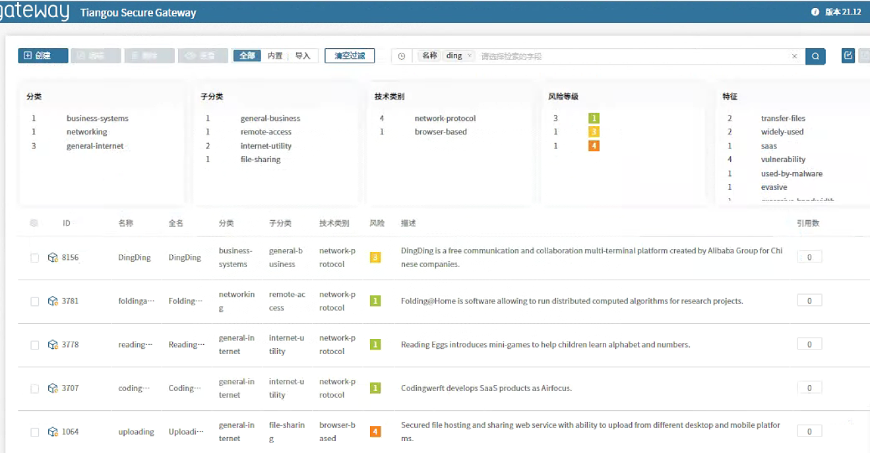Select checkbox for DingDing row
This screenshot has width=870, height=453.
click(35, 258)
